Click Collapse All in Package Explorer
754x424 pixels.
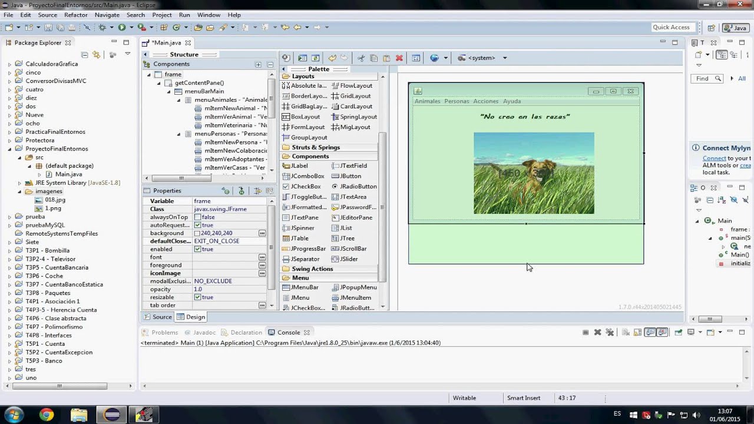coord(85,55)
